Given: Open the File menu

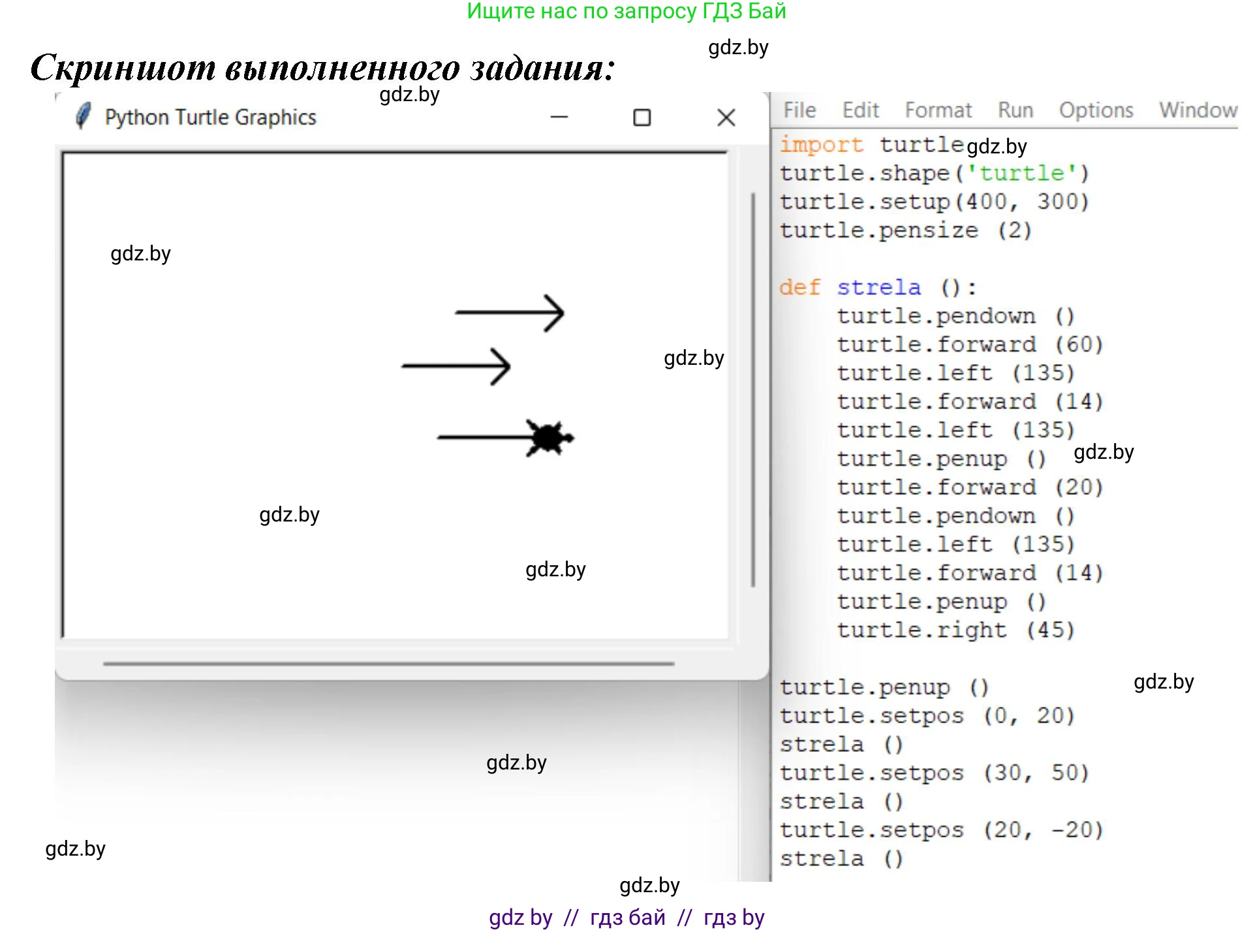Looking at the screenshot, I should pos(799,110).
